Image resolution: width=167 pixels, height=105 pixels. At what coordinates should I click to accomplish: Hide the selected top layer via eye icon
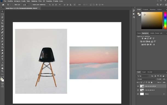(138, 86)
